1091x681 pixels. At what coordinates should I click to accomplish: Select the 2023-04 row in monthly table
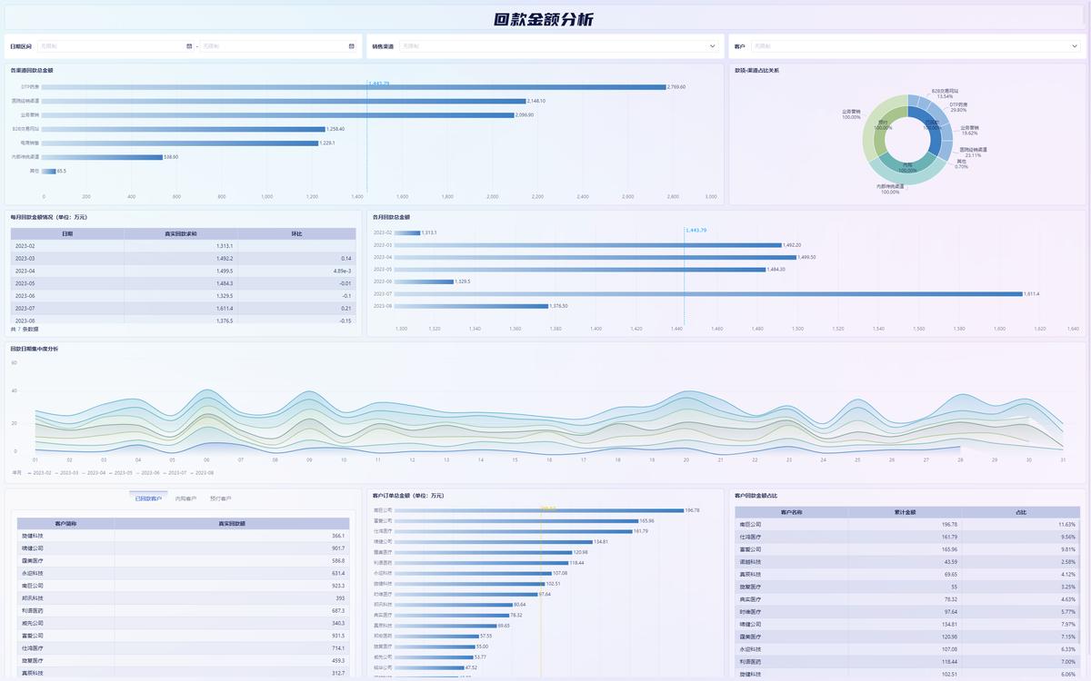click(x=182, y=271)
